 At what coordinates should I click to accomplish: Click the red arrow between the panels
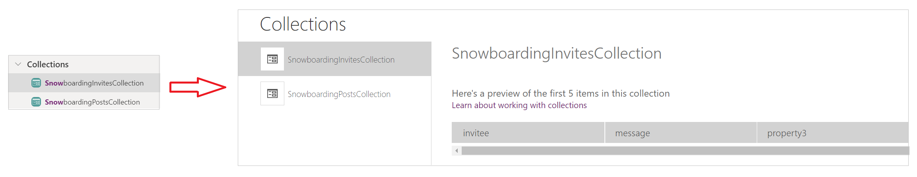[x=198, y=87]
